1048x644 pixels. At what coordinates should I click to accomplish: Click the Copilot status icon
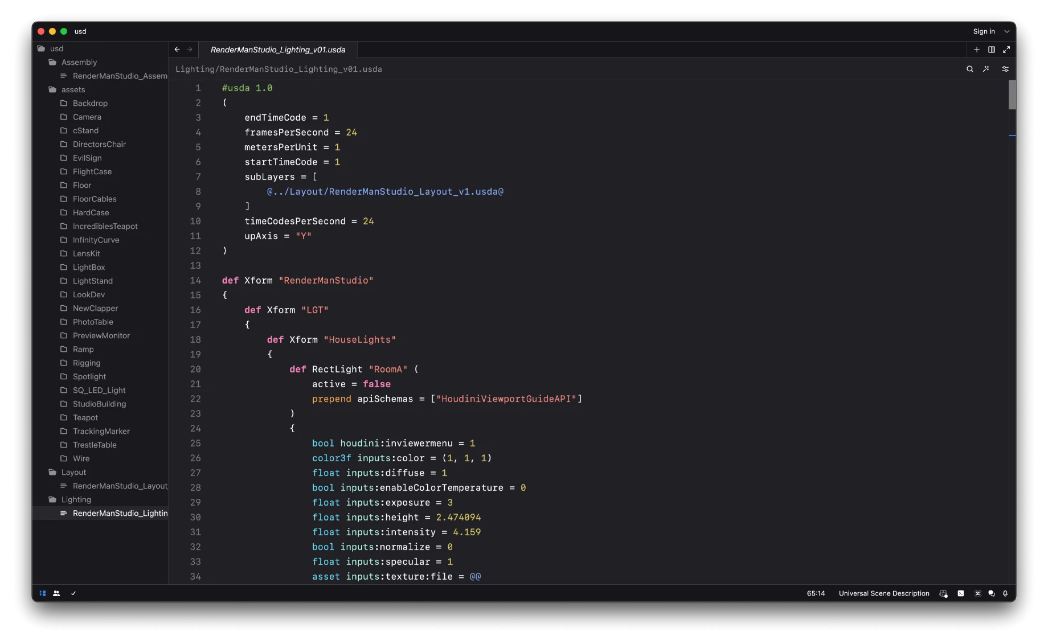click(x=944, y=593)
